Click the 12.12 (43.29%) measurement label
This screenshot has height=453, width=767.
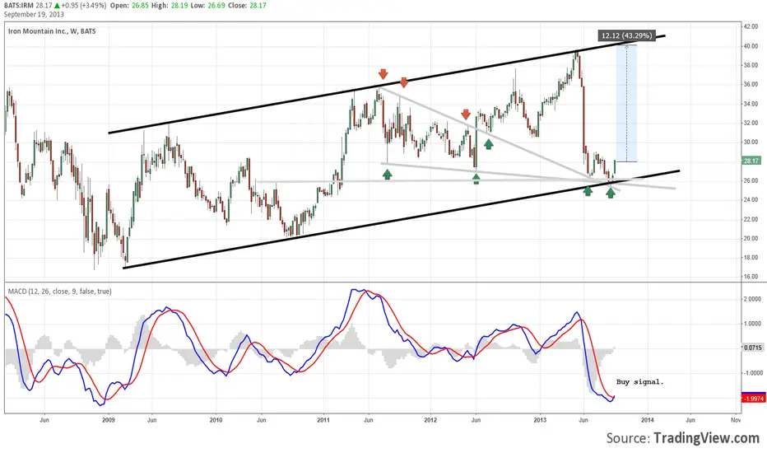pyautogui.click(x=626, y=35)
